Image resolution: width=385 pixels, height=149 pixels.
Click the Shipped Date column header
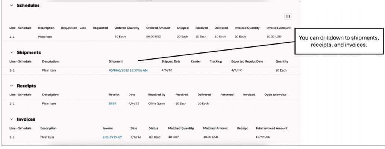(171, 61)
